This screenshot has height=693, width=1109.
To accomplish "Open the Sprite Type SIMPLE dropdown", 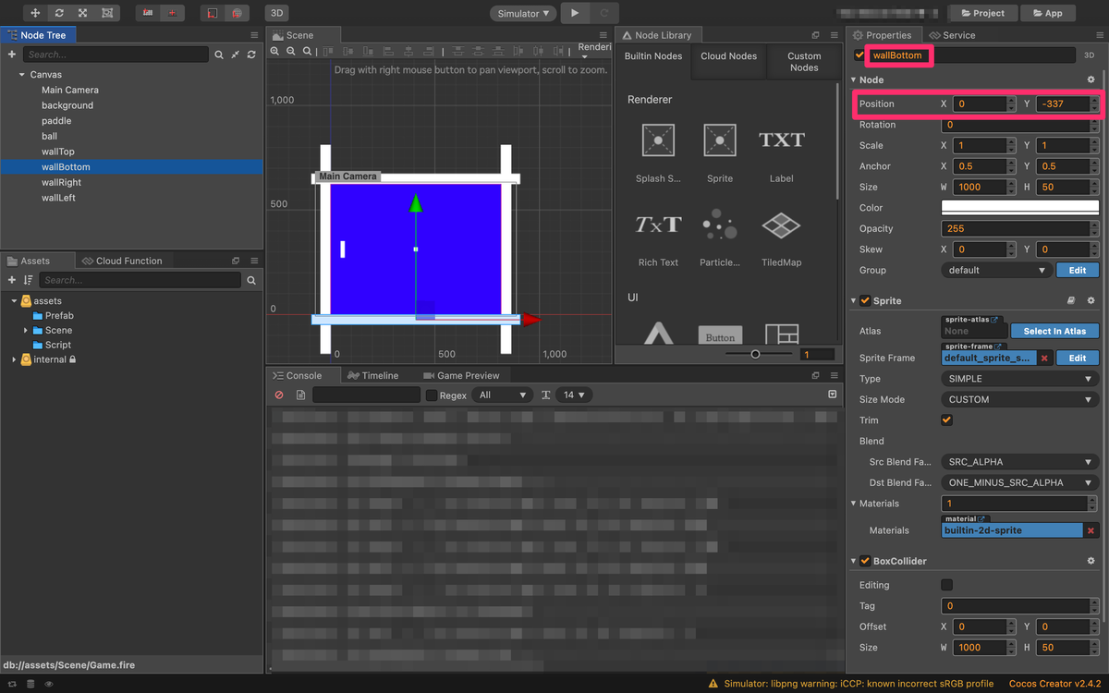I will tap(1020, 379).
